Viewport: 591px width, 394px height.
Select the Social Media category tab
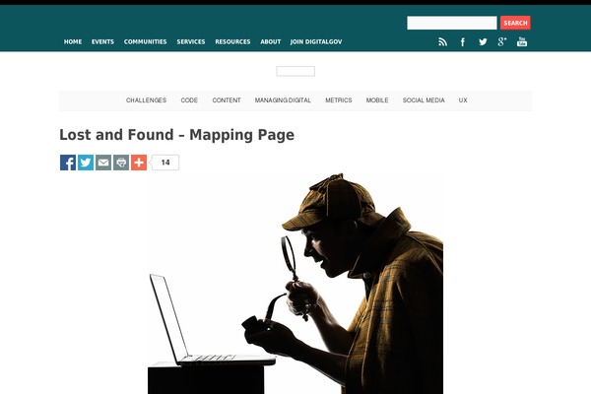(424, 100)
